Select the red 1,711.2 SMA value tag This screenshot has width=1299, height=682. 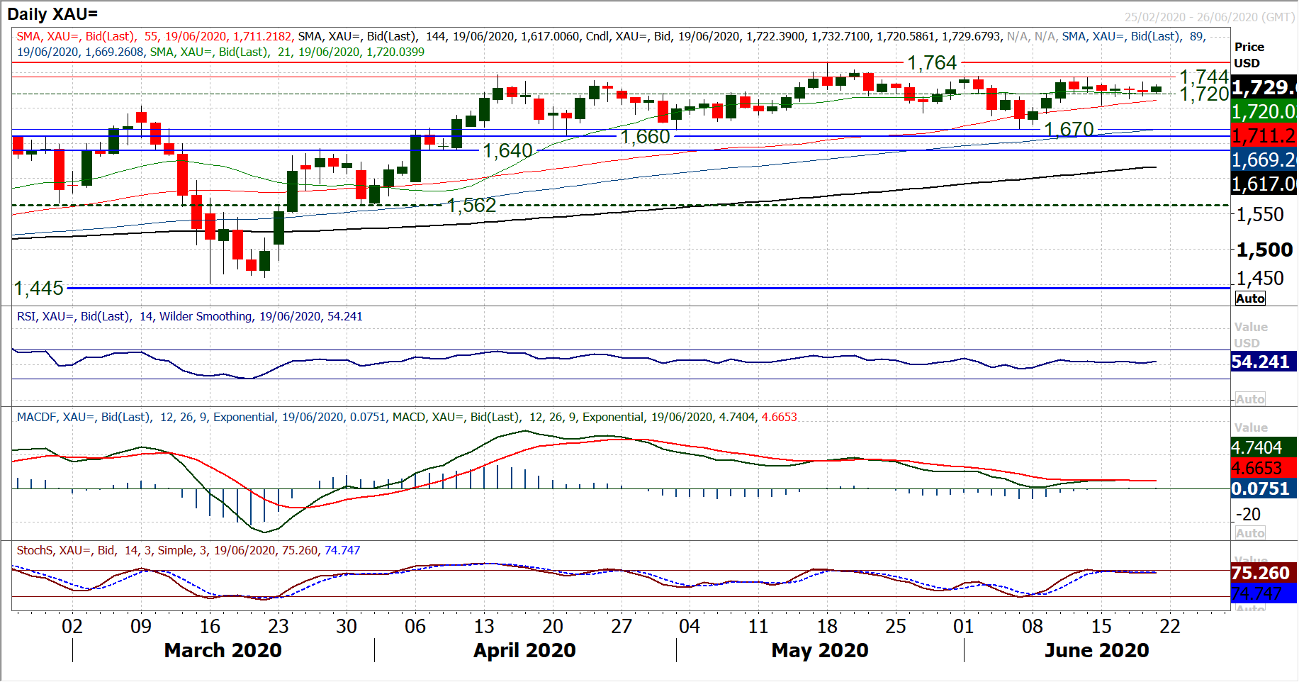click(x=1264, y=135)
